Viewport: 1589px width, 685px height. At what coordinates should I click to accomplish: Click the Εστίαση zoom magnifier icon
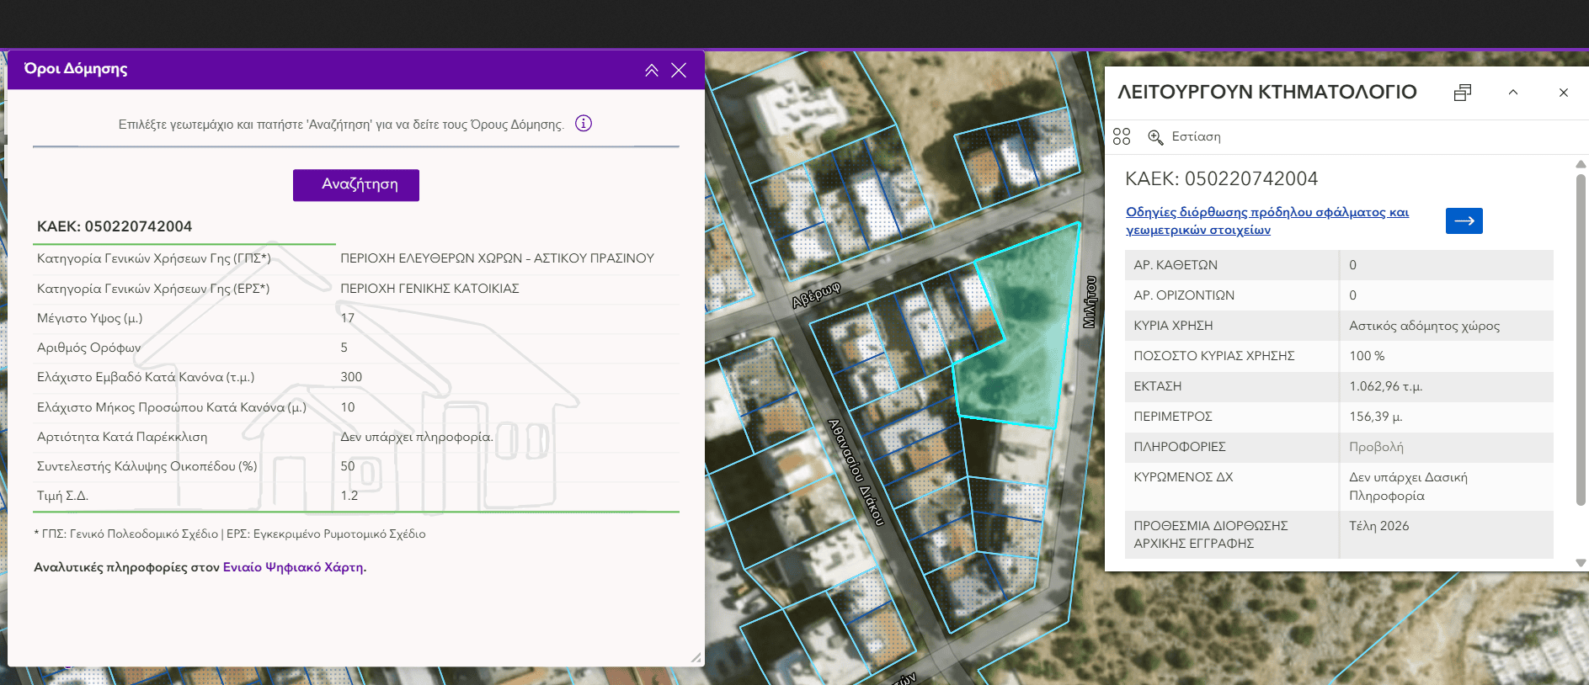click(1155, 136)
